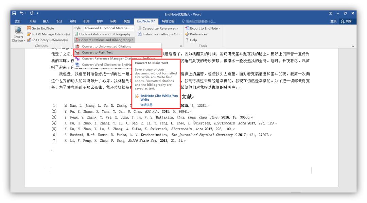Open Go to EndNote

(42, 28)
